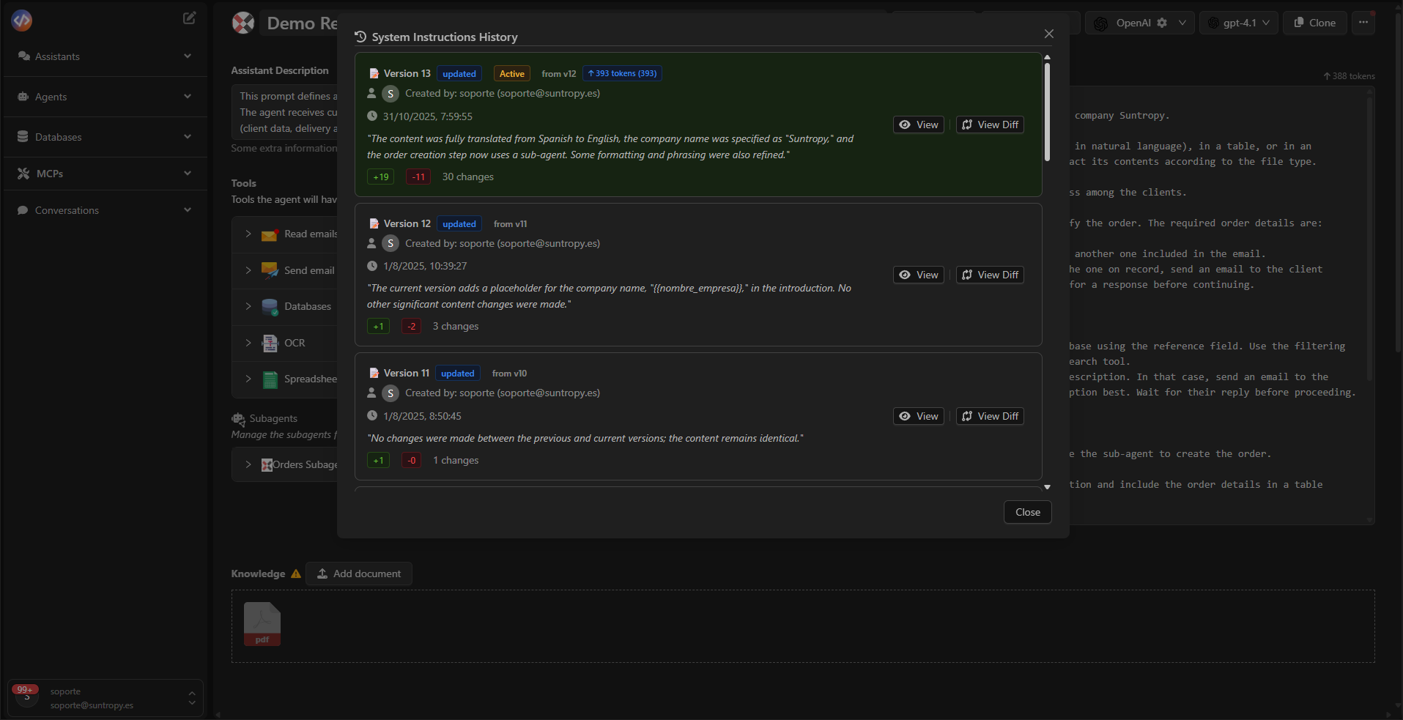Open the gpt-4.1 model dropdown
Screen dimensions: 1403x720
pos(1239,23)
